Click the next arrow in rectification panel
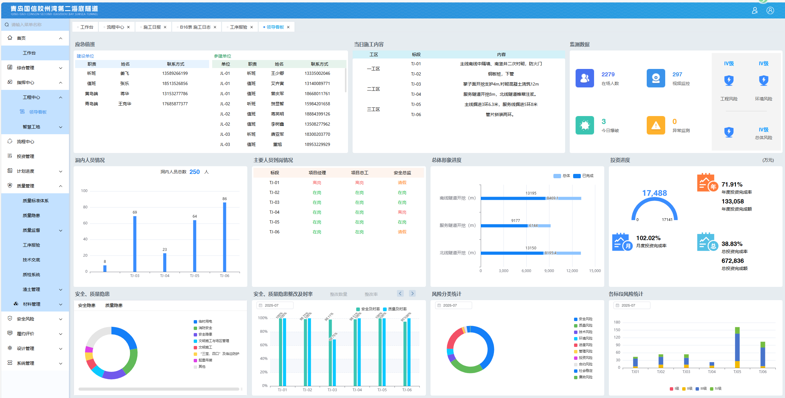Viewport: 785px width, 398px height. click(412, 293)
